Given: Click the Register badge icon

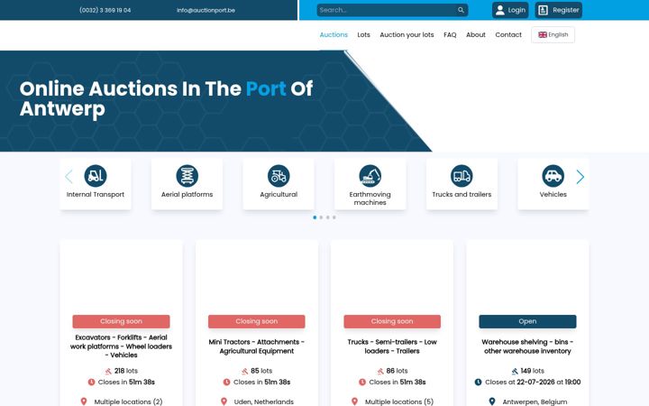Looking at the screenshot, I should click(x=543, y=10).
